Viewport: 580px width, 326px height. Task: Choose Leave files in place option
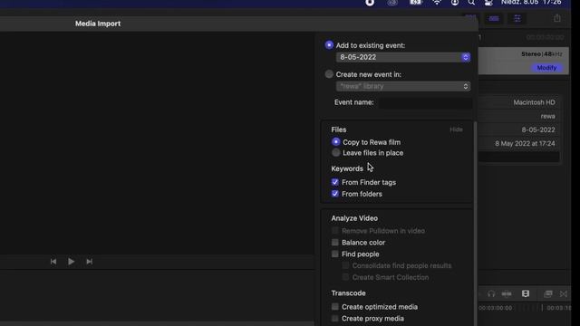pyautogui.click(x=336, y=153)
